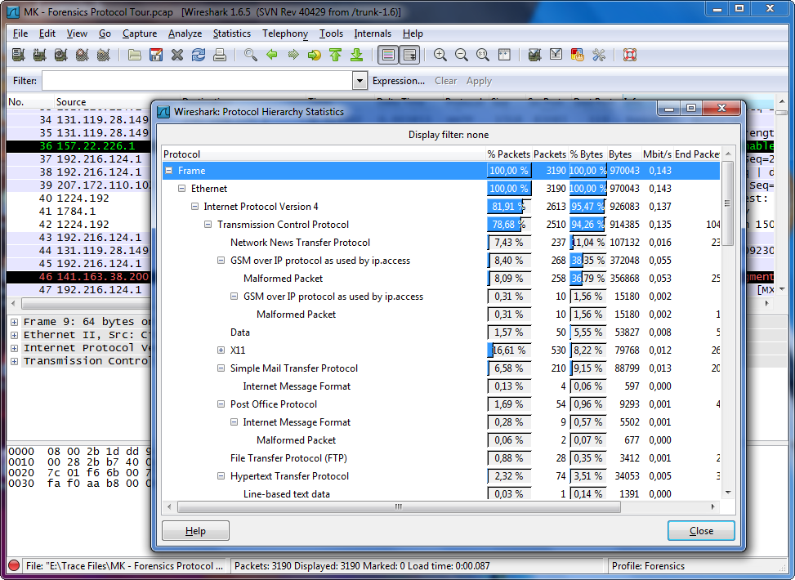Viewport: 795px width, 580px height.
Task: Open the Statistics menu
Action: click(231, 33)
